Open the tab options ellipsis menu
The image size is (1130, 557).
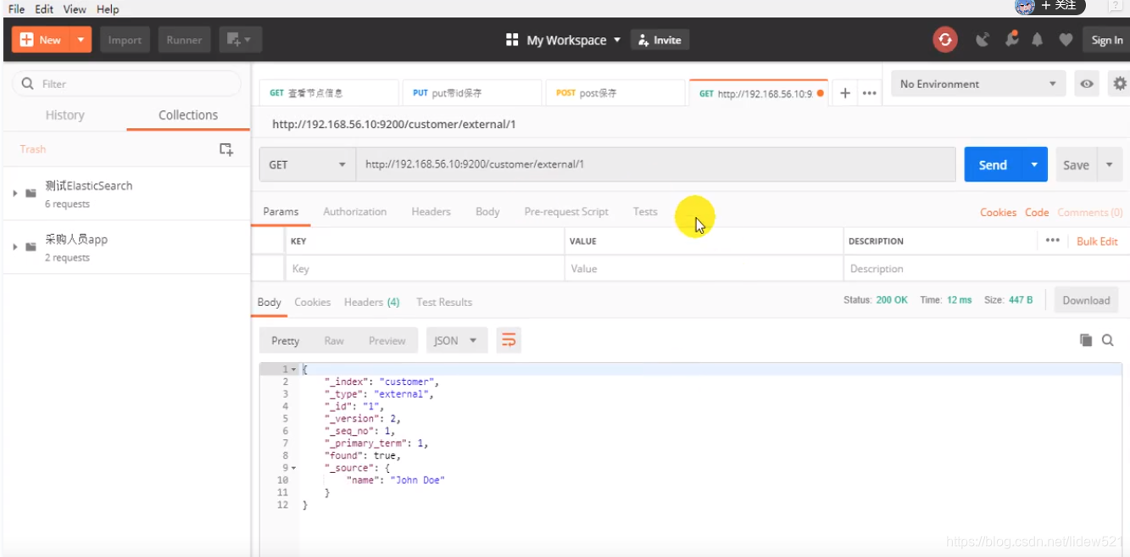(x=870, y=93)
